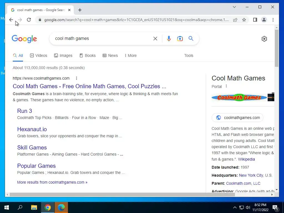Screen dimensions: 284x213
Task: Click the Coolmath Games logo image
Action: pyautogui.click(x=239, y=97)
